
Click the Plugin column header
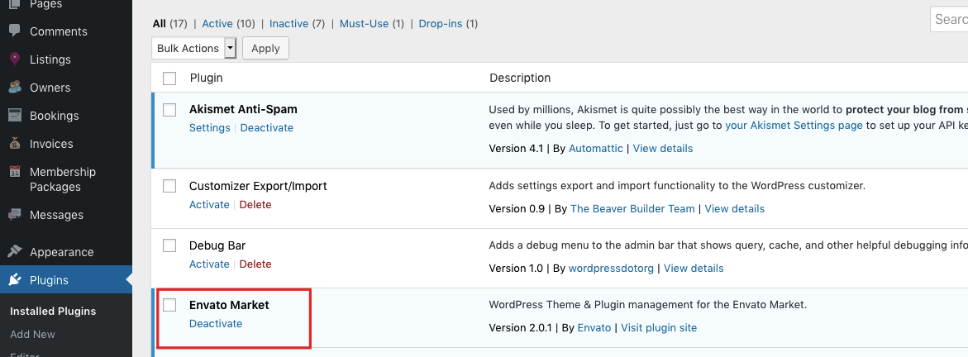[206, 78]
